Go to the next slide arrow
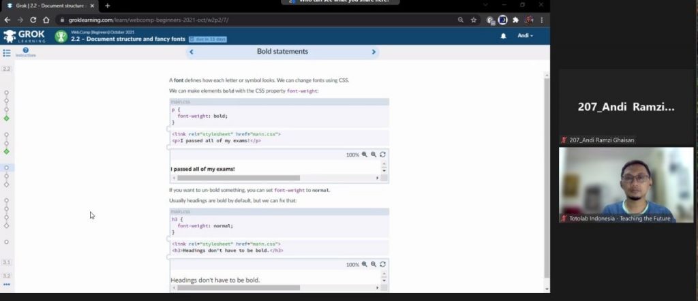Image resolution: width=698 pixels, height=301 pixels. point(374,52)
